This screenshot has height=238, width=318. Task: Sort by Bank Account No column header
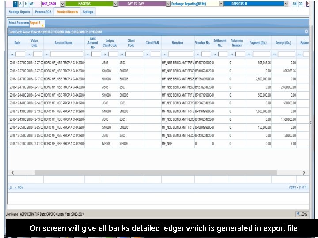[93, 43]
